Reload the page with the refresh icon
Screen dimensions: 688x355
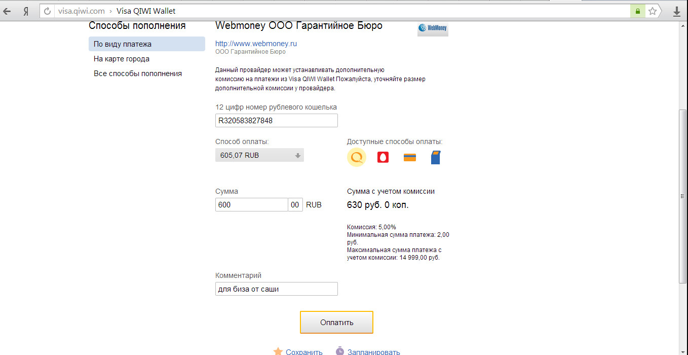coord(48,11)
